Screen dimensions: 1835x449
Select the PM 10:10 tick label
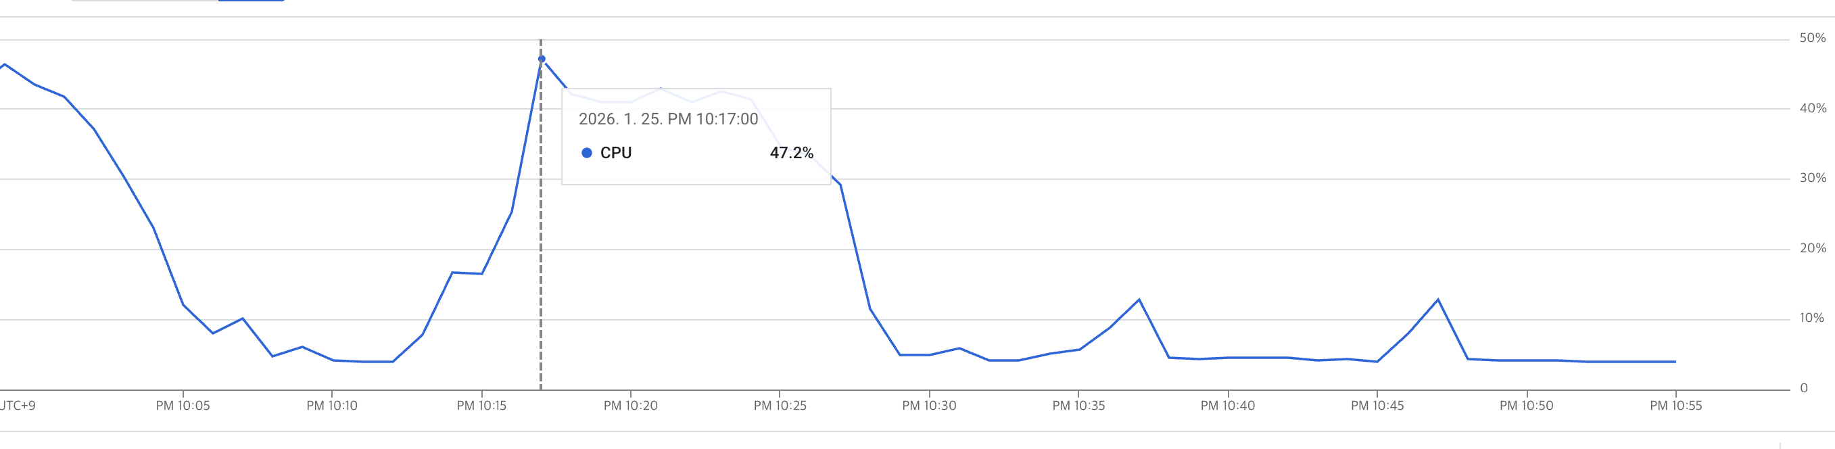[332, 406]
